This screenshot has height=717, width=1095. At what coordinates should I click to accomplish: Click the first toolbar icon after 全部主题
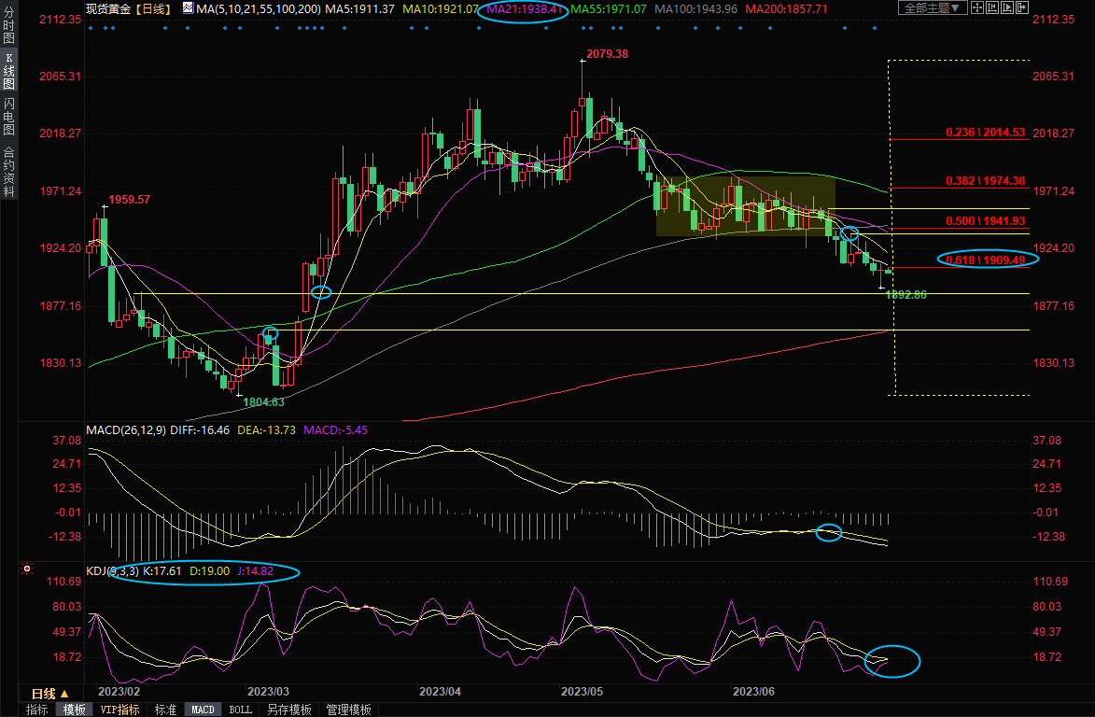[x=976, y=8]
